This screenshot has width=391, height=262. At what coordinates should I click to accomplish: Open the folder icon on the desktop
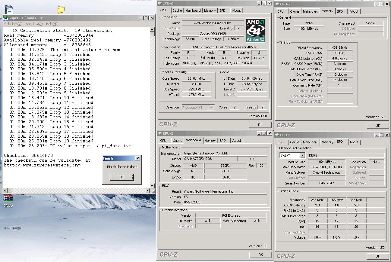pyautogui.click(x=61, y=10)
